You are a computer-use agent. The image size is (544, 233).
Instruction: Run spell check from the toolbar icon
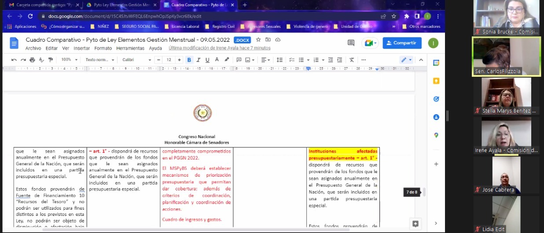tap(41, 60)
